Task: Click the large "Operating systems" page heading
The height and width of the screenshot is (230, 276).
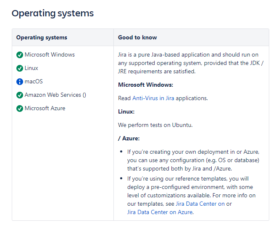Action: click(53, 13)
